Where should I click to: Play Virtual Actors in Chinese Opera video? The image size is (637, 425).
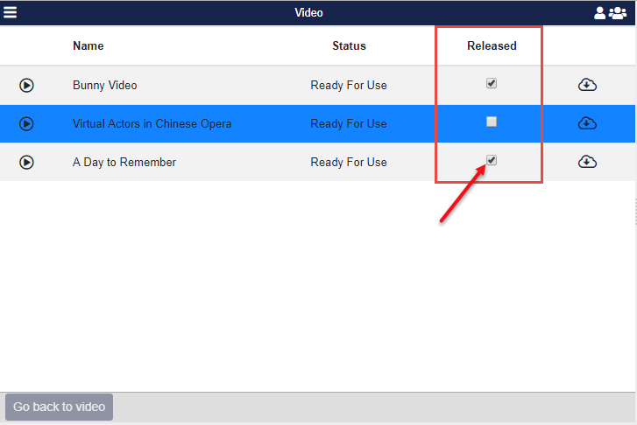pos(26,124)
